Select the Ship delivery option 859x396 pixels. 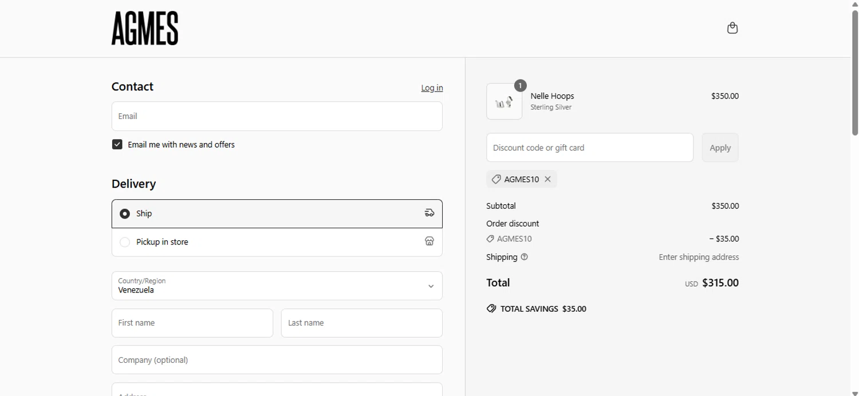tap(277, 213)
